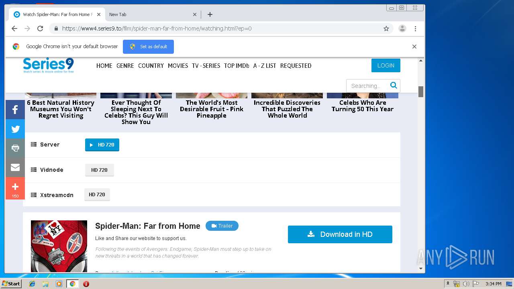Image resolution: width=514 pixels, height=289 pixels.
Task: Switch to the New Tab tab
Action: 153,14
